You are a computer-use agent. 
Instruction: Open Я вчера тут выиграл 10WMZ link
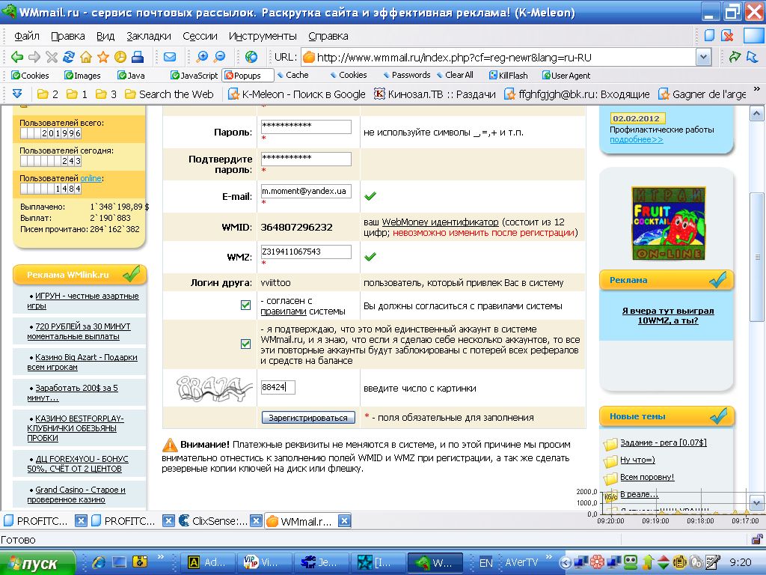(x=668, y=315)
